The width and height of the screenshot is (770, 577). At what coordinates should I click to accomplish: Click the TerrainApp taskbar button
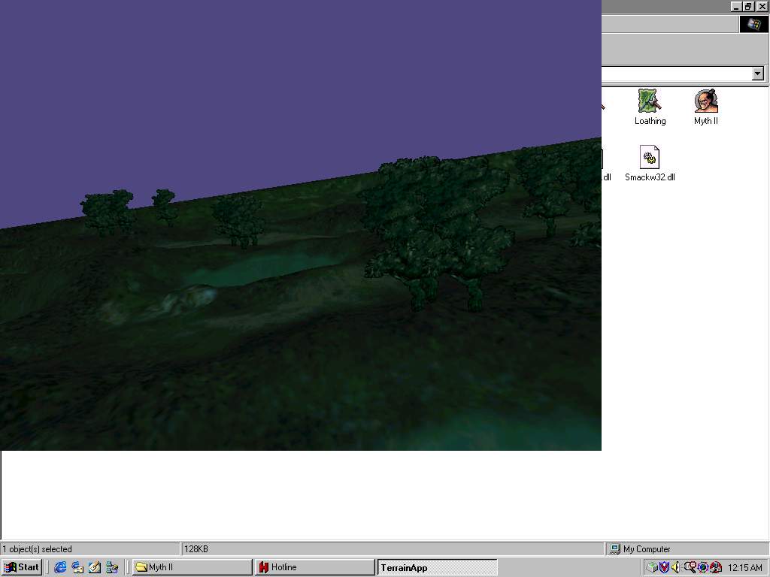437,567
